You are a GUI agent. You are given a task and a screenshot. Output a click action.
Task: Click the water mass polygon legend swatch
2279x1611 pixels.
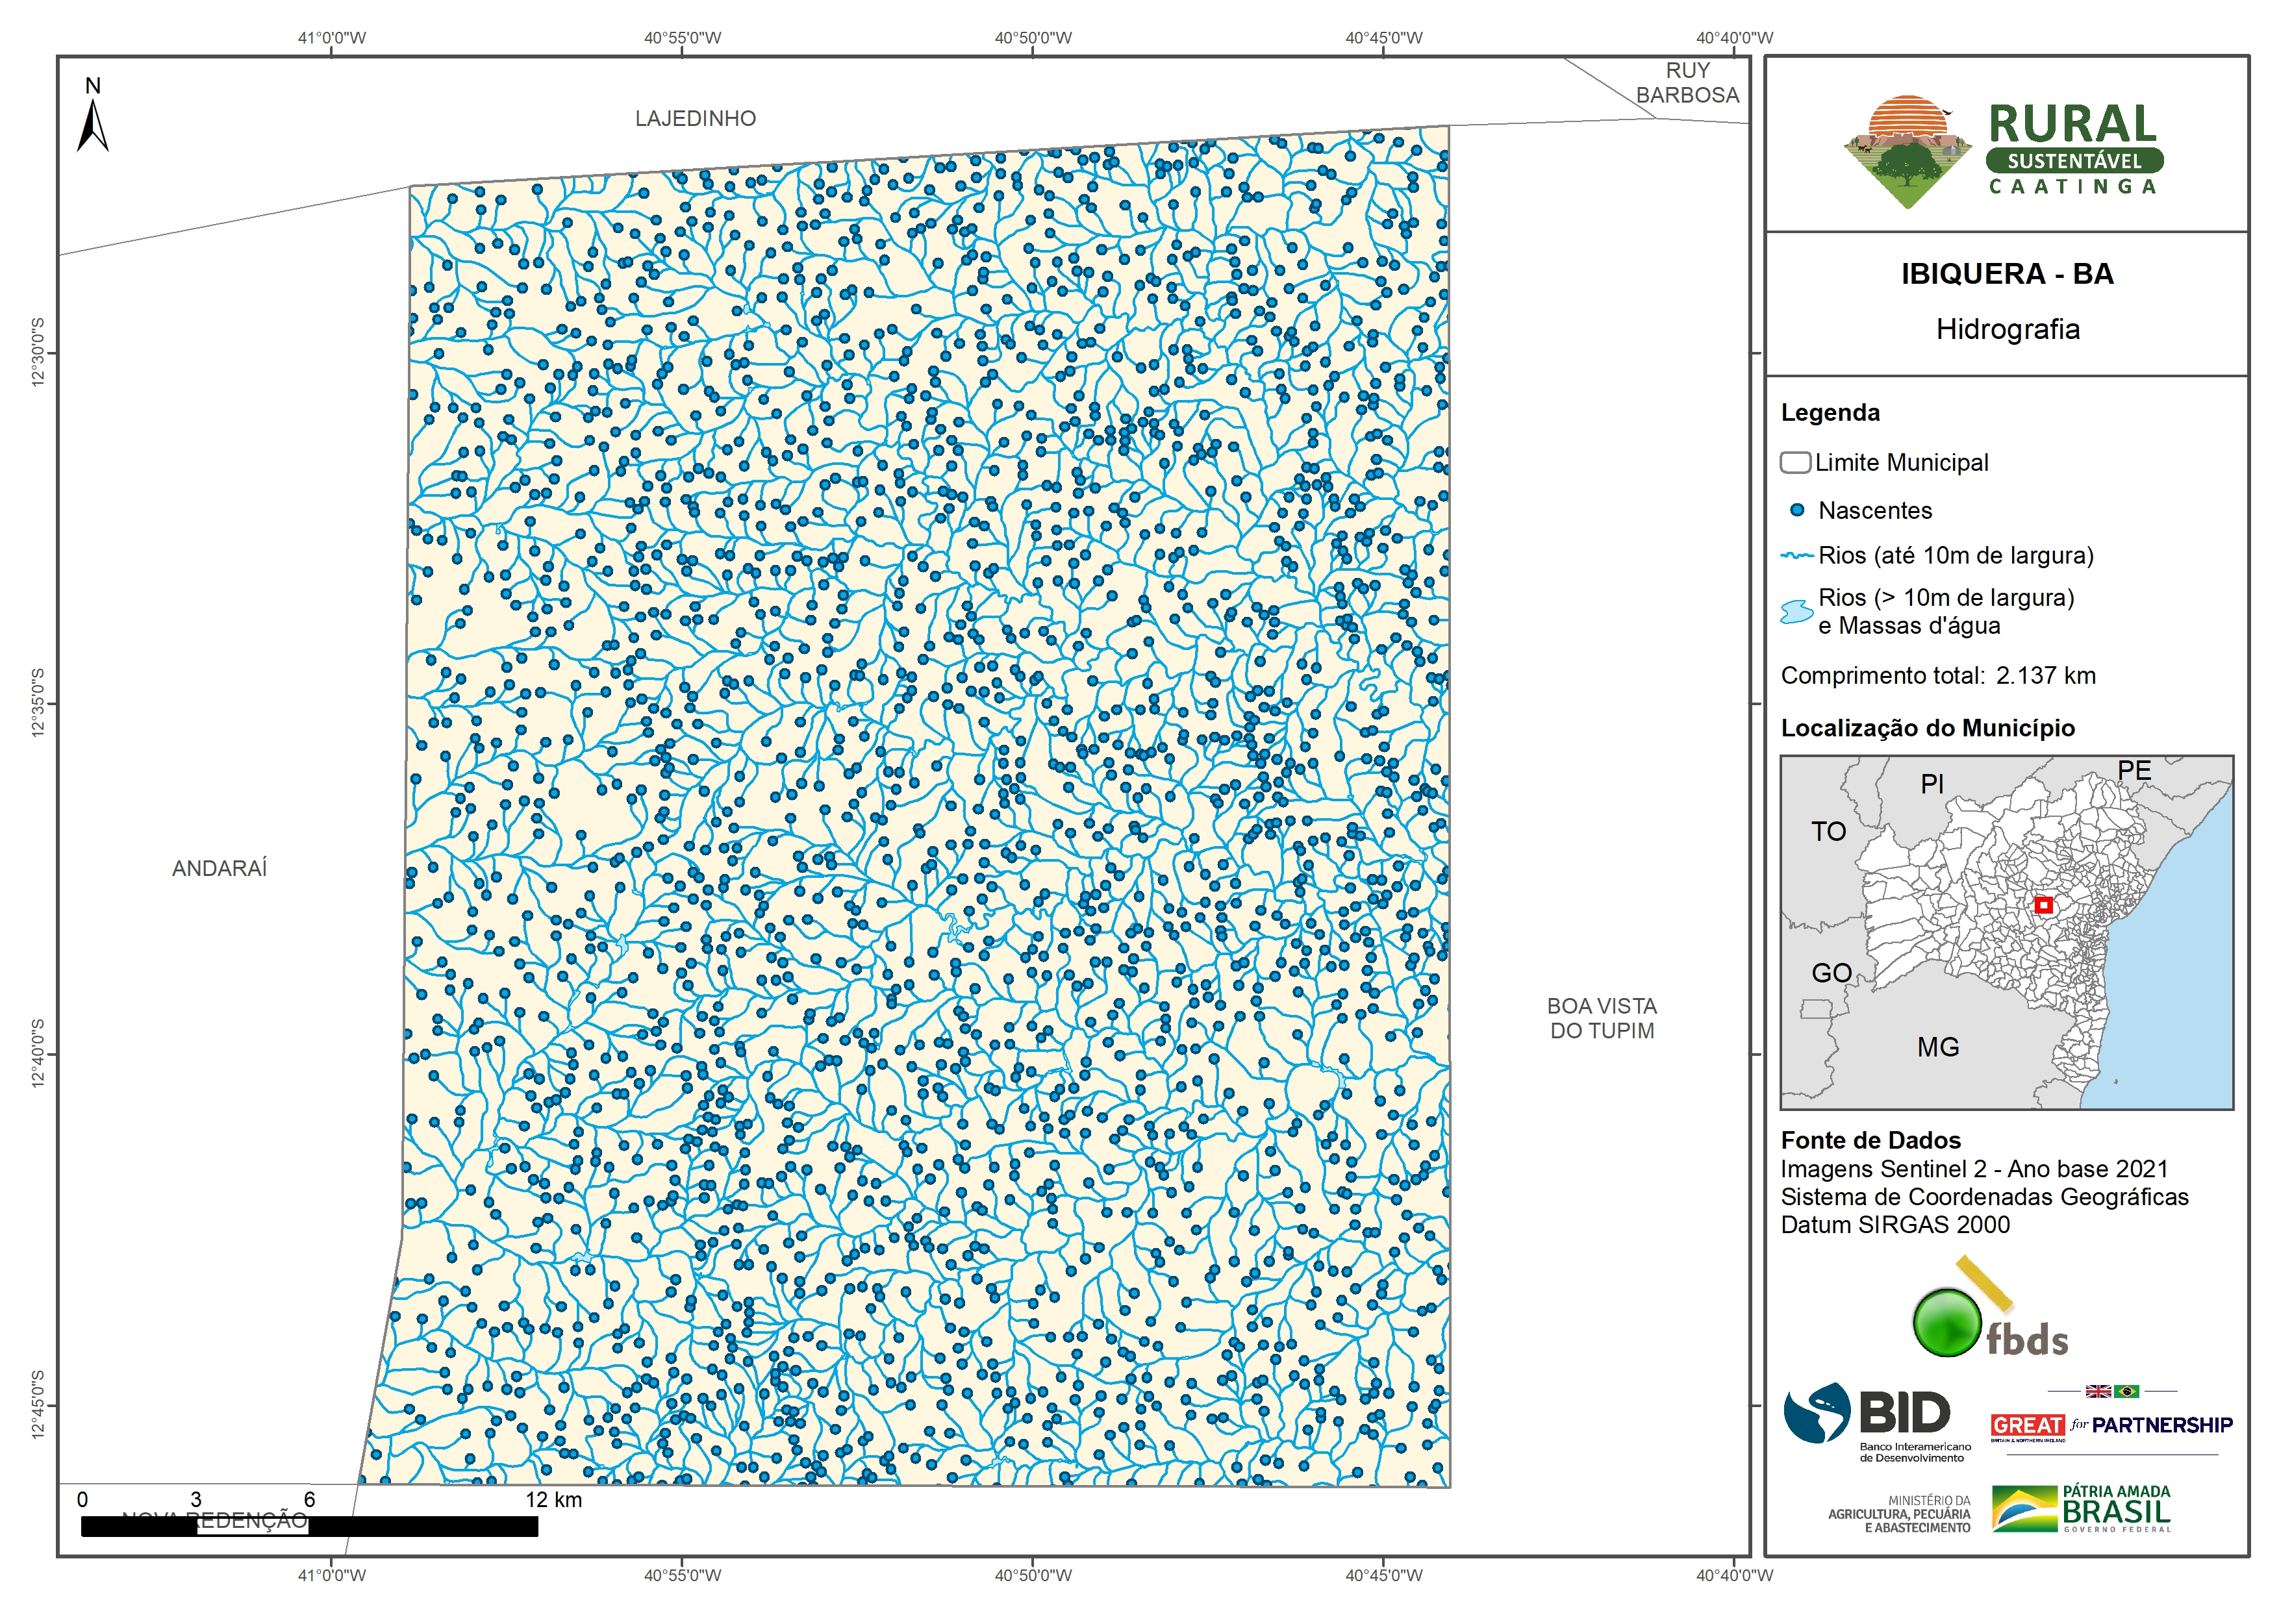pos(1796,612)
